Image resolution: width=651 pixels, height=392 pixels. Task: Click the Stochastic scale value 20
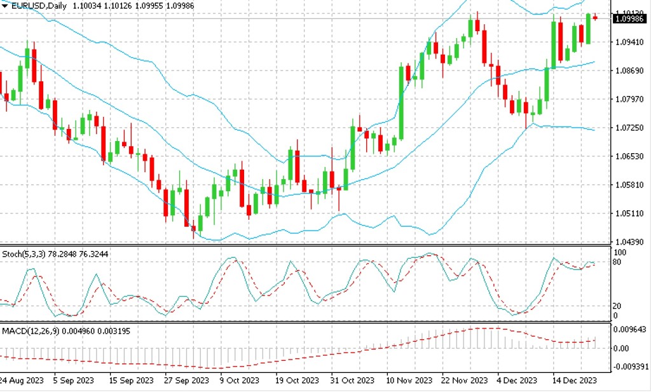(617, 306)
